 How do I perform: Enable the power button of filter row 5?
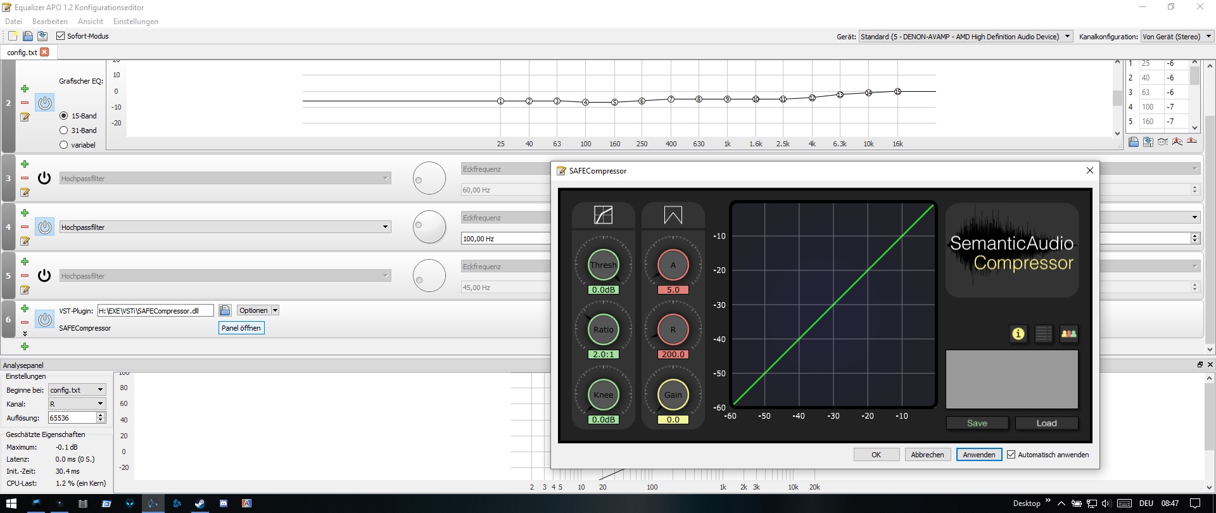pos(44,275)
